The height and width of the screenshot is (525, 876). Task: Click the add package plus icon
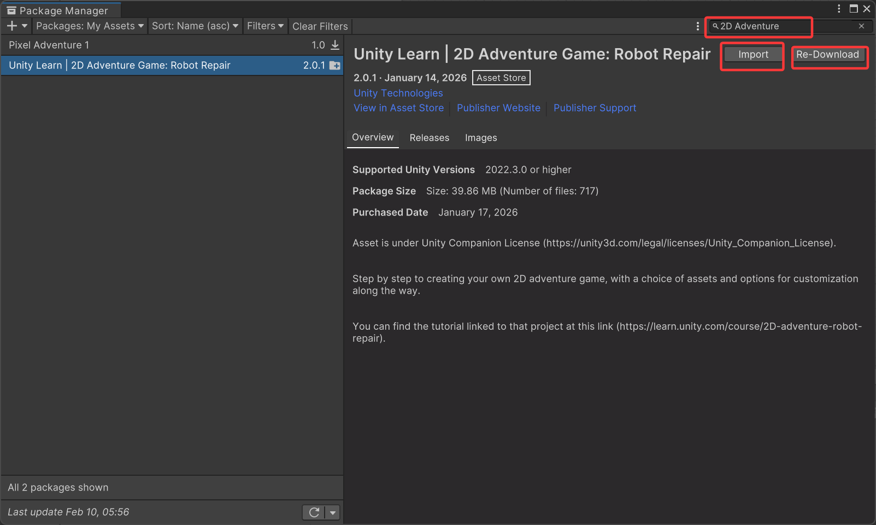click(x=12, y=26)
